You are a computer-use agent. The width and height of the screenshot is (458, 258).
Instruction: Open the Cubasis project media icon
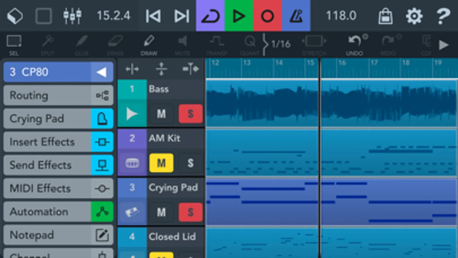tap(15, 16)
